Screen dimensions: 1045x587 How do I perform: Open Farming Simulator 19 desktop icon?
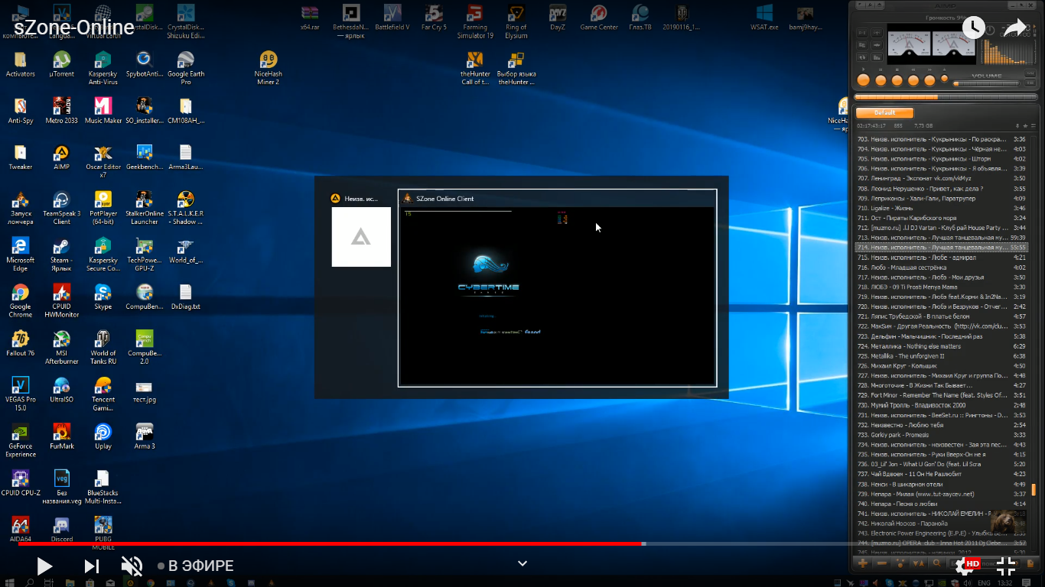click(x=475, y=21)
